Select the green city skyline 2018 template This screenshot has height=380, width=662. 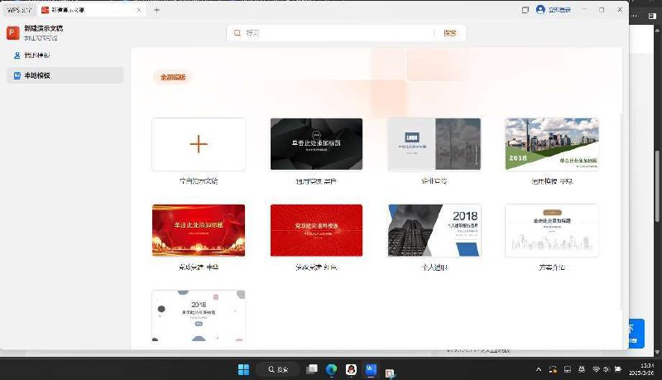pyautogui.click(x=552, y=144)
